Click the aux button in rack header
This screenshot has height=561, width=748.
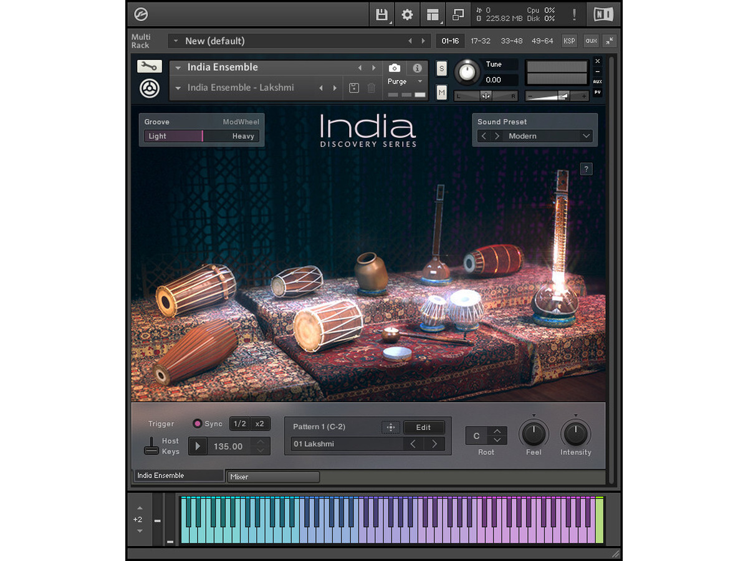591,41
